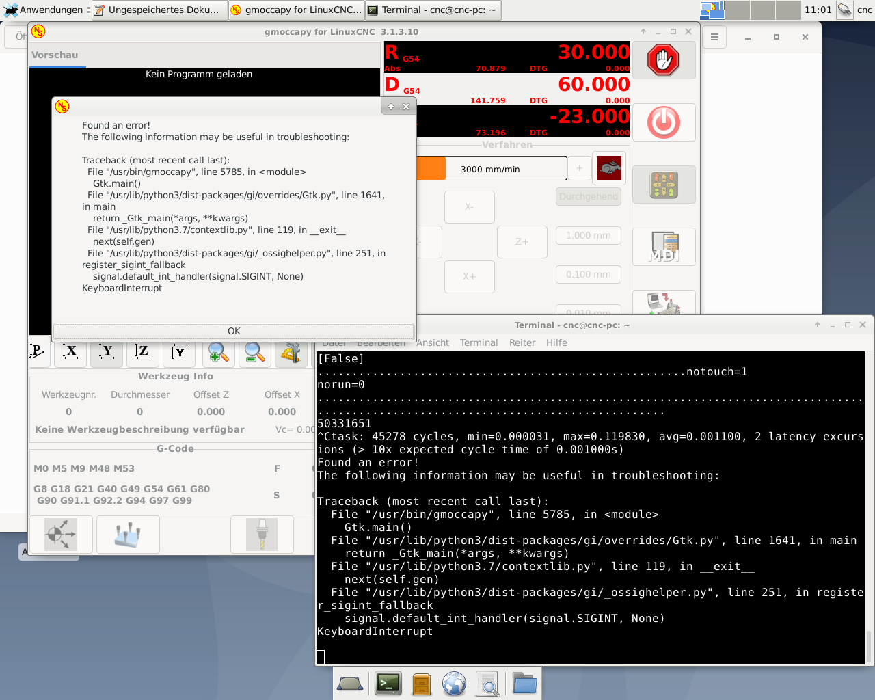Click the cnc user label in panel
The height and width of the screenshot is (700, 875).
pos(864,10)
